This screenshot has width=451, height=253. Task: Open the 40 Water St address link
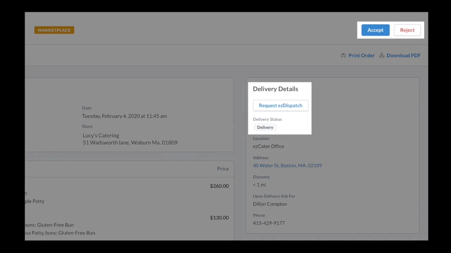tap(287, 166)
